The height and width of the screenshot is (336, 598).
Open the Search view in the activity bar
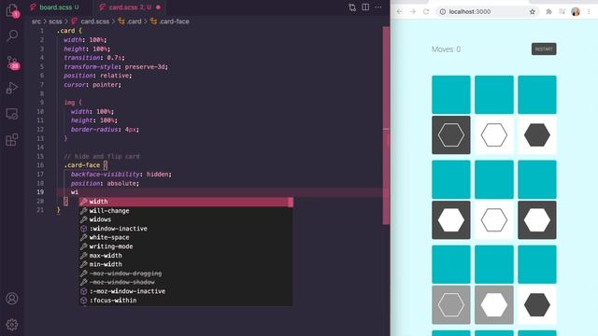click(x=12, y=35)
